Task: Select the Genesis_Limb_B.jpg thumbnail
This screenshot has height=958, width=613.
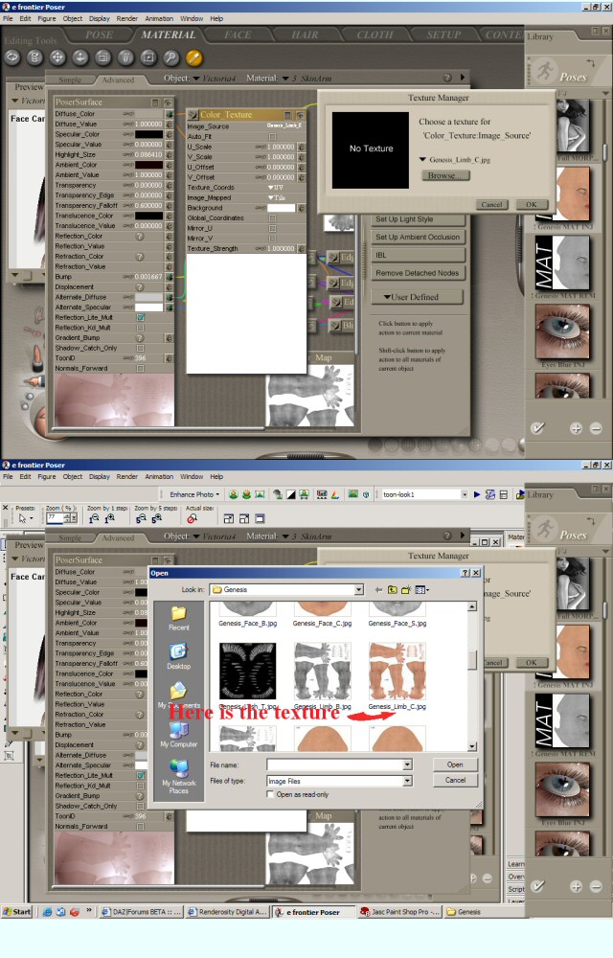Action: tap(322, 671)
